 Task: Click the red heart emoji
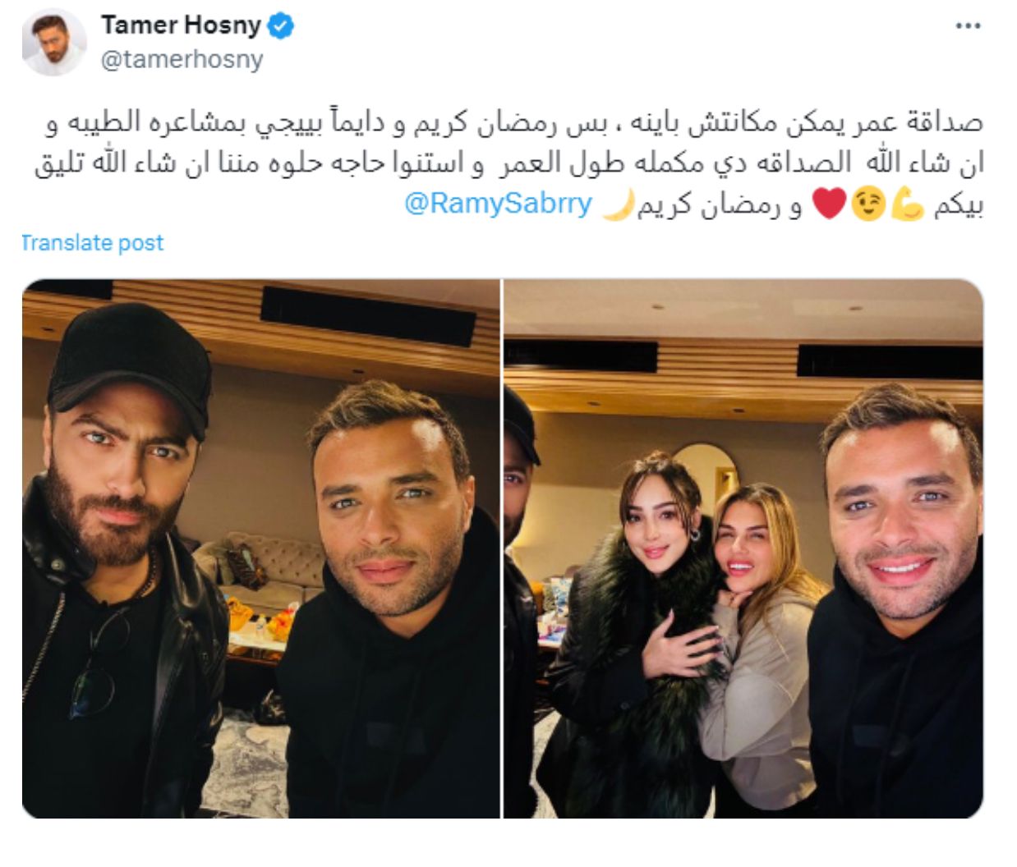(829, 206)
